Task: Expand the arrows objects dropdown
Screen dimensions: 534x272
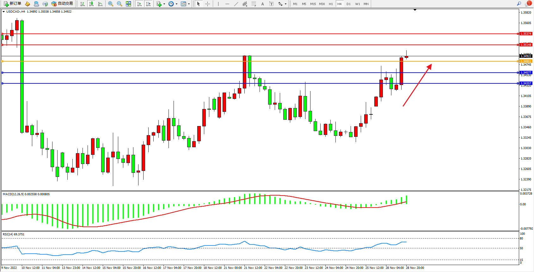Action: [285, 4]
